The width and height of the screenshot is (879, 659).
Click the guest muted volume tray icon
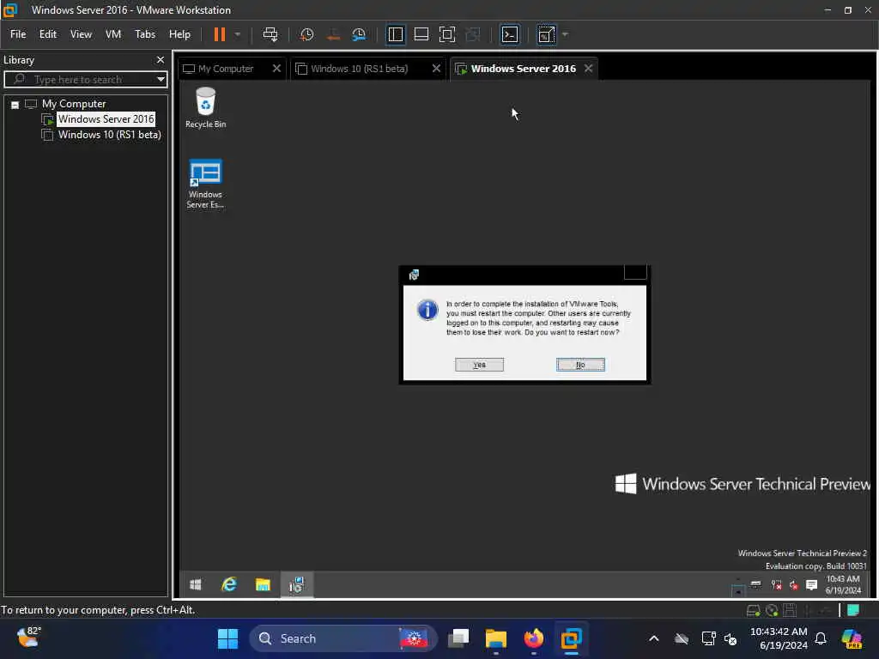(794, 585)
